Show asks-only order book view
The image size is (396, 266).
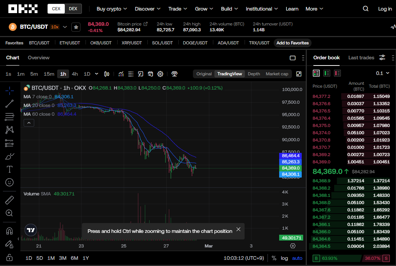coord(337,73)
